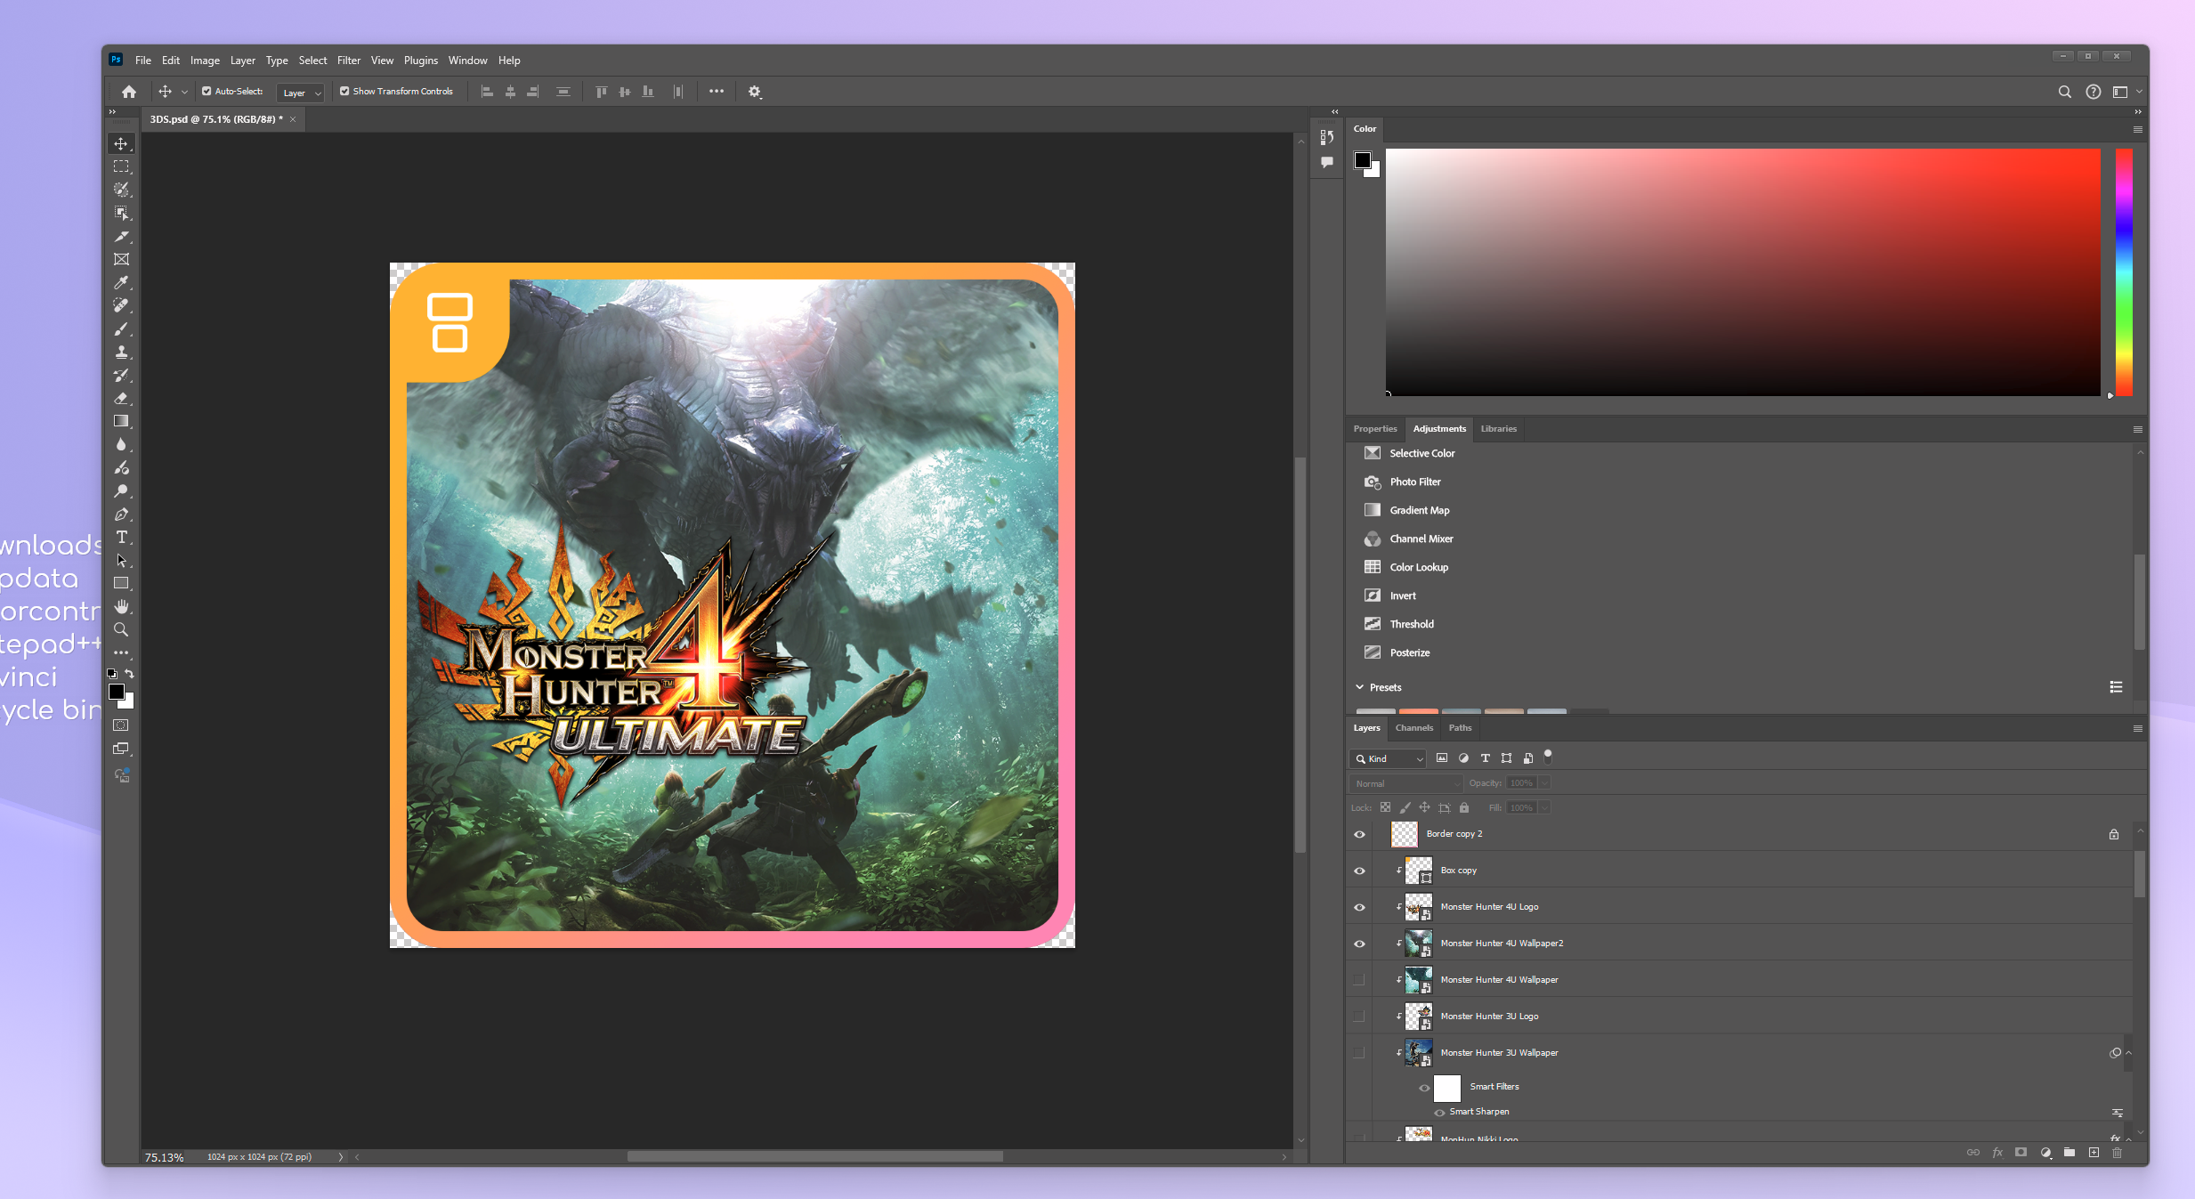Show the Monster Hunter 3U Logo layer
The width and height of the screenshot is (2195, 1199).
pos(1359,1016)
